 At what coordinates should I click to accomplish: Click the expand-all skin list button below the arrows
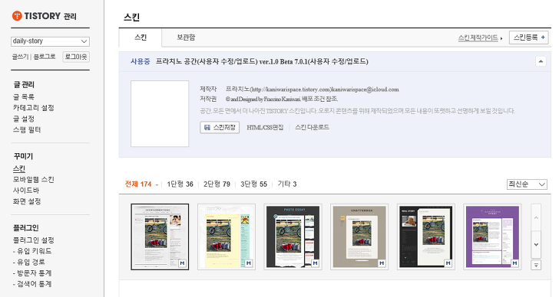point(536,265)
